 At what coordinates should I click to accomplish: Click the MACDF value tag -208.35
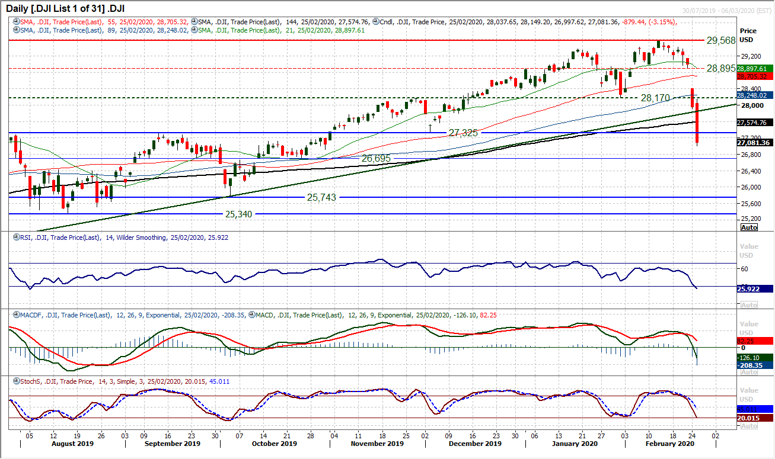coord(755,366)
